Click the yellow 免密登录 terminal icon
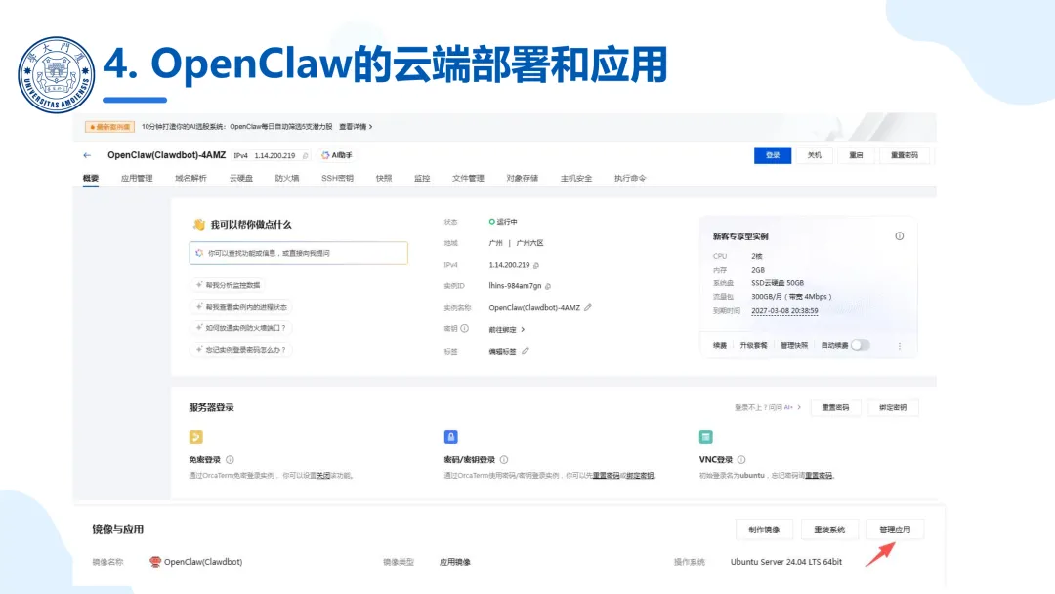Image resolution: width=1055 pixels, height=594 pixels. pyautogui.click(x=195, y=437)
